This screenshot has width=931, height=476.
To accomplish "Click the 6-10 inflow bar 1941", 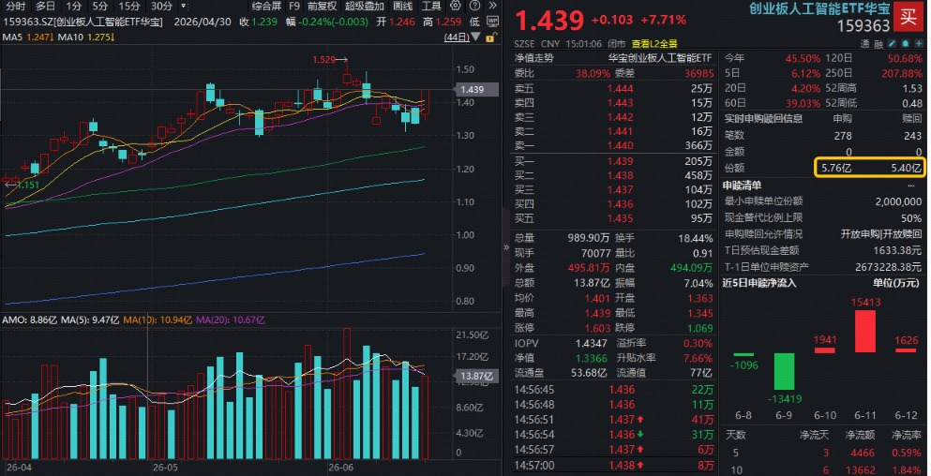I will (825, 350).
